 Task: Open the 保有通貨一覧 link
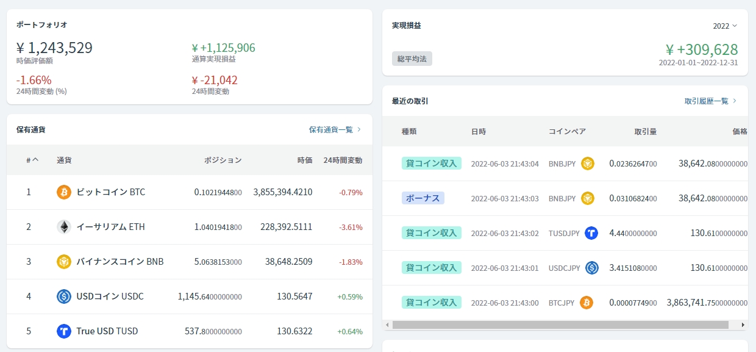pos(335,130)
